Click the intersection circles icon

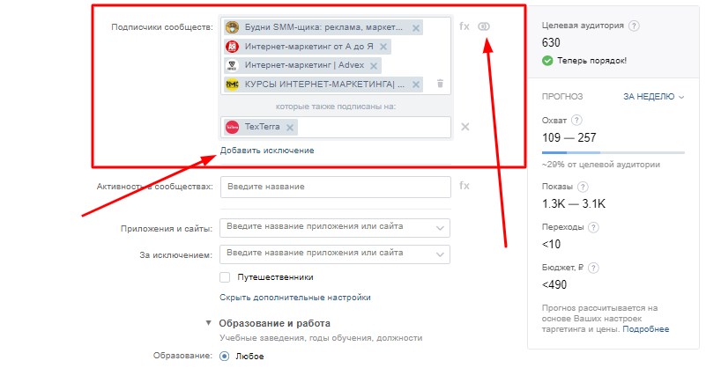[x=484, y=26]
